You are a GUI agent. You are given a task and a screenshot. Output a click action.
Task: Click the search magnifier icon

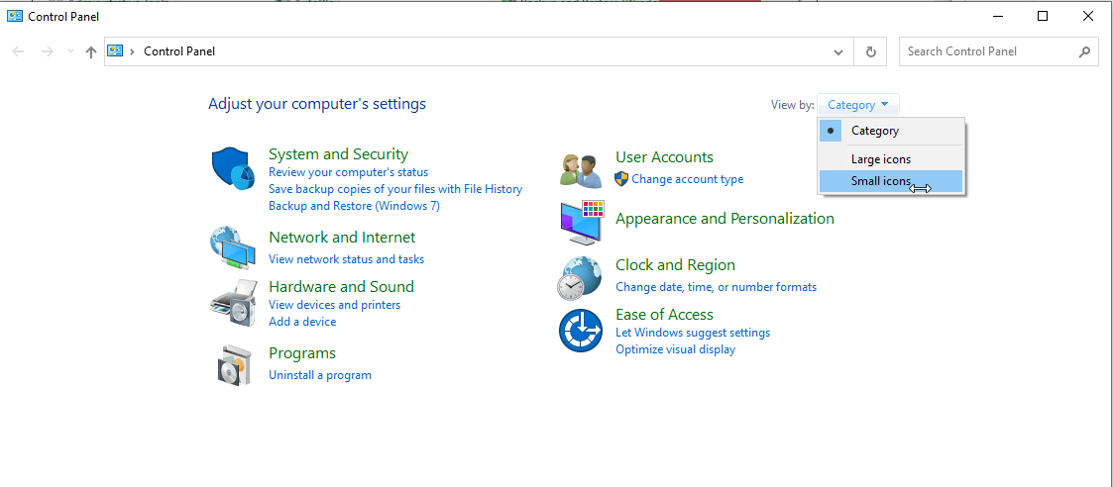(1084, 51)
